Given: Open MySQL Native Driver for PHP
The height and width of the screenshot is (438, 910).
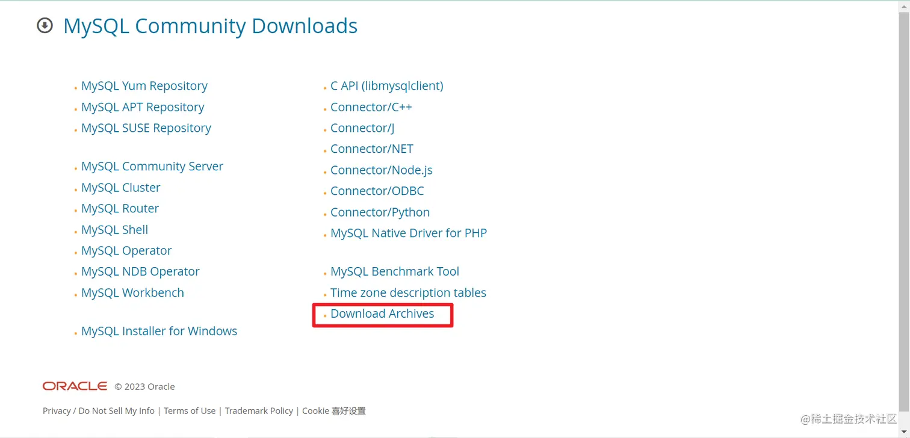Looking at the screenshot, I should 409,233.
